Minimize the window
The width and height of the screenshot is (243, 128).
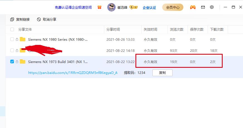click(x=225, y=7)
